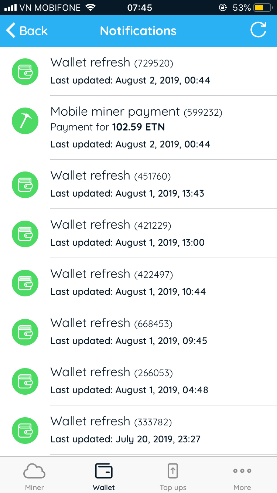Viewport: 277px width, 493px height.
Task: Tap wallet icon for refresh 451760
Action: pyautogui.click(x=25, y=184)
